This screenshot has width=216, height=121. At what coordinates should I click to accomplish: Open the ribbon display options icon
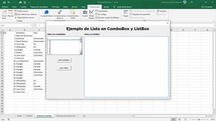pyautogui.click(x=192, y=2)
